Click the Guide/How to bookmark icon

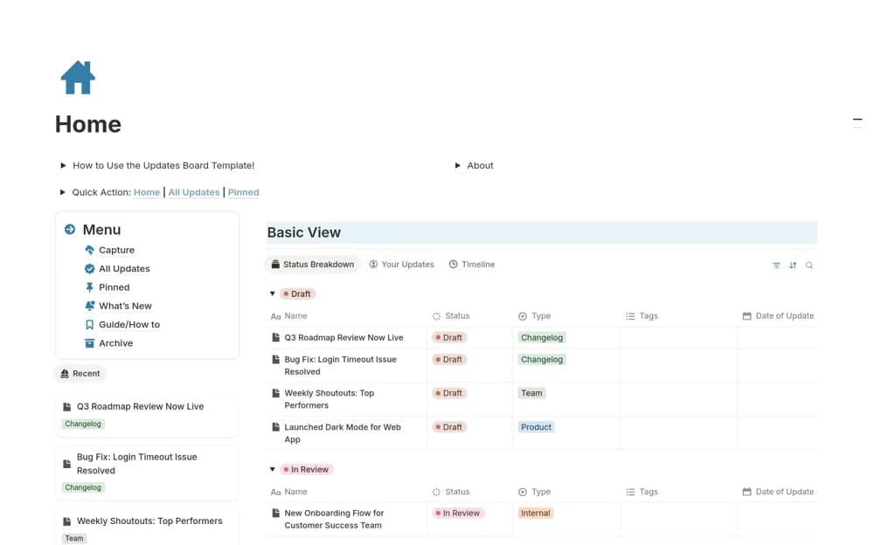coord(89,324)
